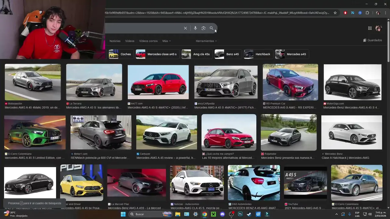390x219 pixels.
Task: Switch to the Noticias tab
Action: point(115,41)
